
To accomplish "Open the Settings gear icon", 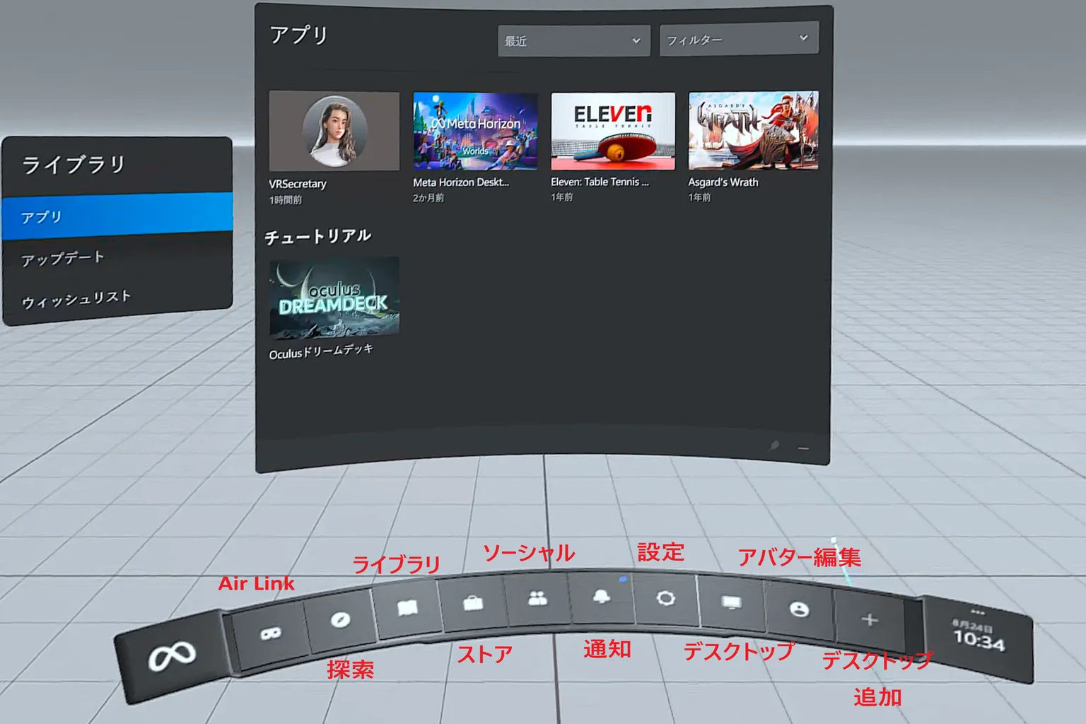I will tap(665, 598).
